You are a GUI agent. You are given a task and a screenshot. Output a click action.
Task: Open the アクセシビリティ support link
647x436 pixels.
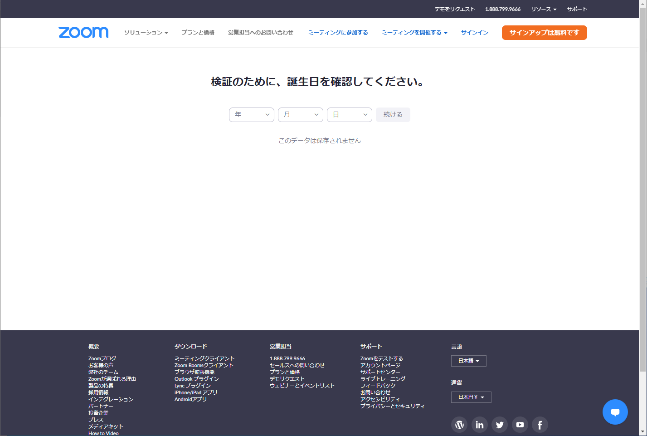380,399
